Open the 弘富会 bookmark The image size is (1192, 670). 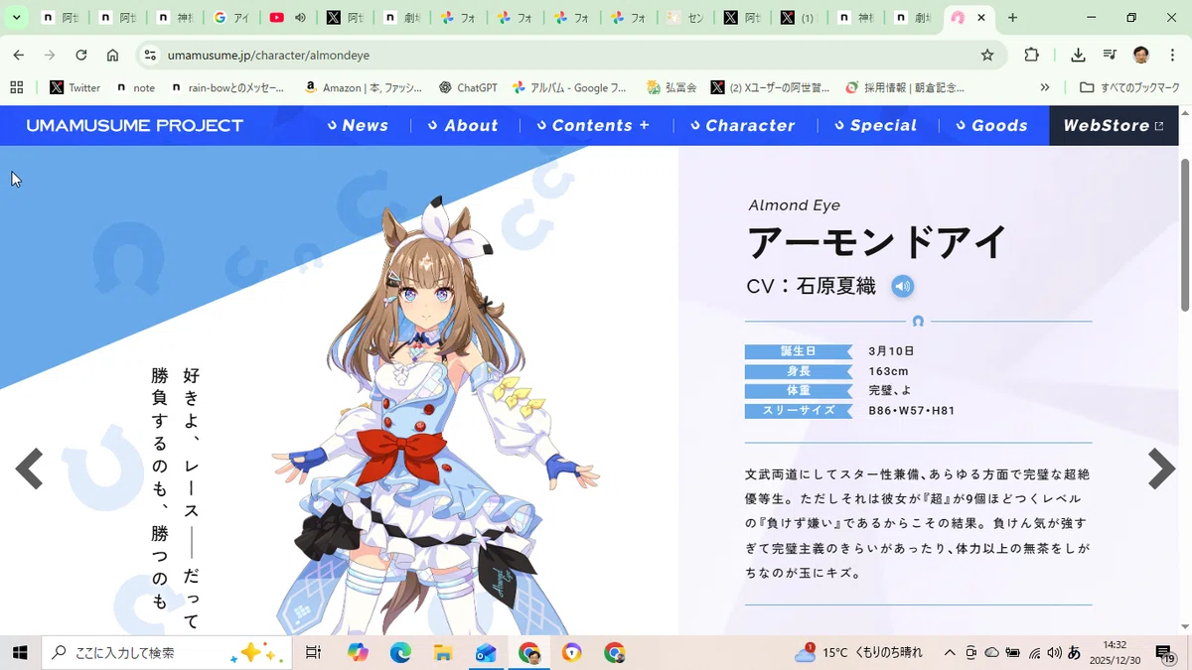tap(672, 87)
